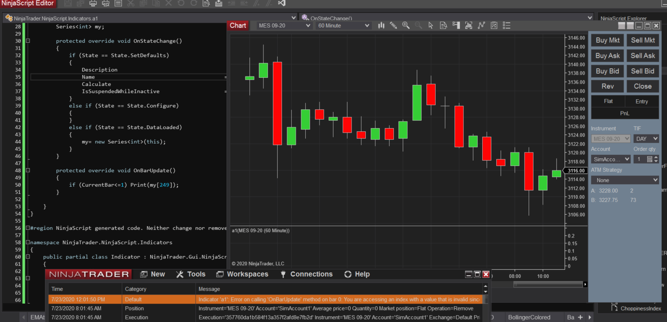Click the Page Setup icon in editor toolbar

tap(118, 3)
